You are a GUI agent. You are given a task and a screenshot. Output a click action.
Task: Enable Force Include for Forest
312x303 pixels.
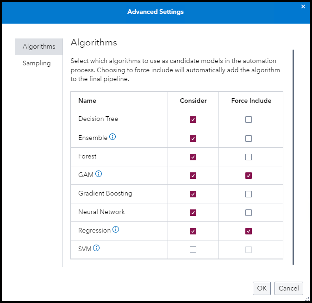click(249, 157)
